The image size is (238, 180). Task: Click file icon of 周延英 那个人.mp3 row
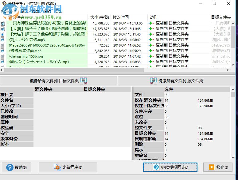click(x=2, y=62)
